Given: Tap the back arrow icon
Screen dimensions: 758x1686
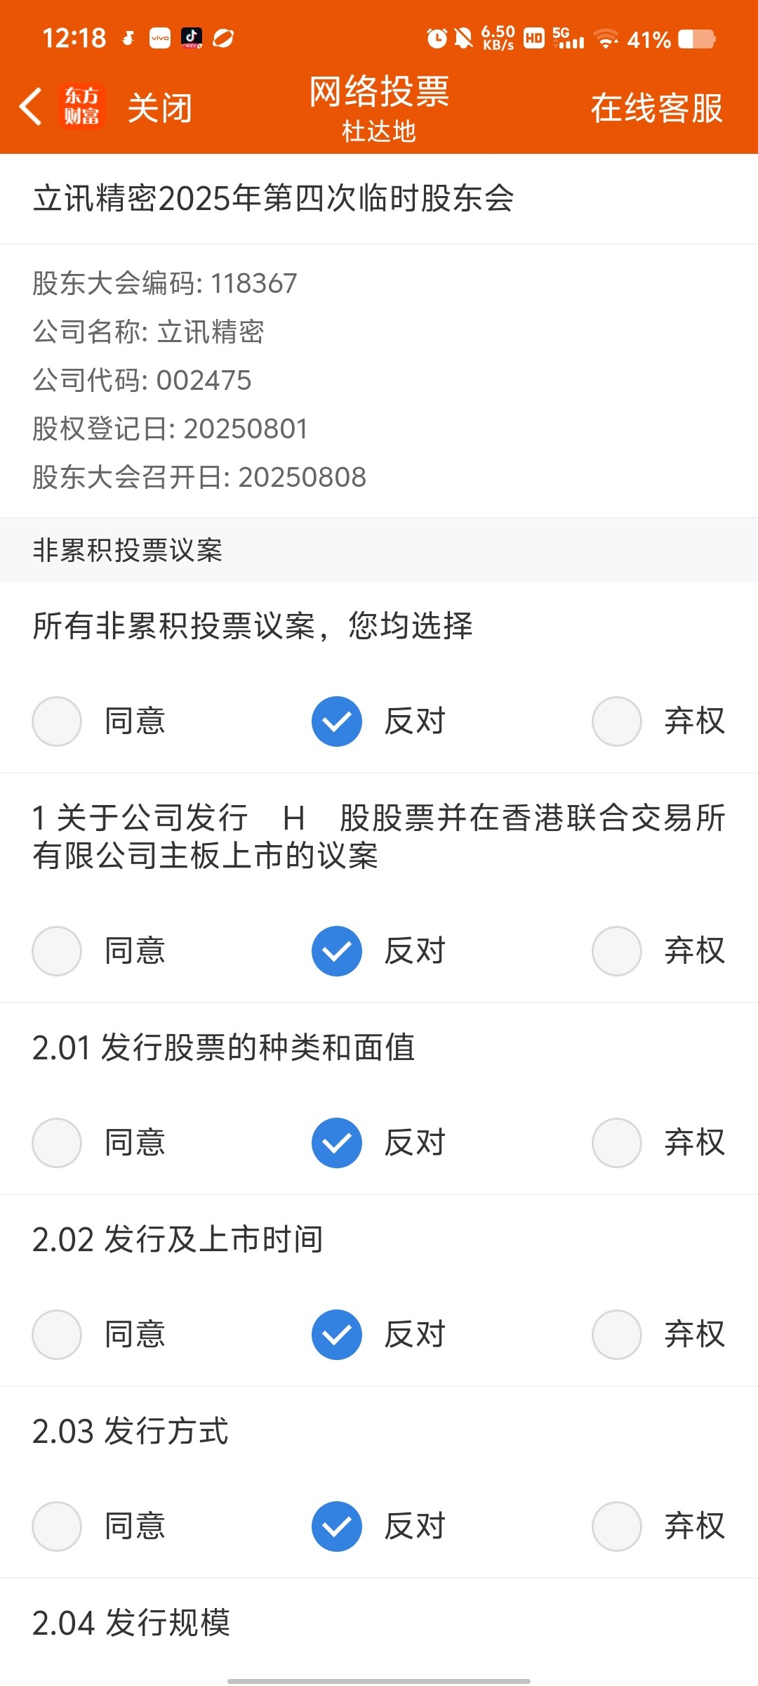Looking at the screenshot, I should click(x=30, y=107).
